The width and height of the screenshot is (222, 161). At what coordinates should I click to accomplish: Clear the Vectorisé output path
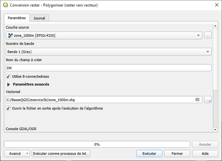pos(197,100)
